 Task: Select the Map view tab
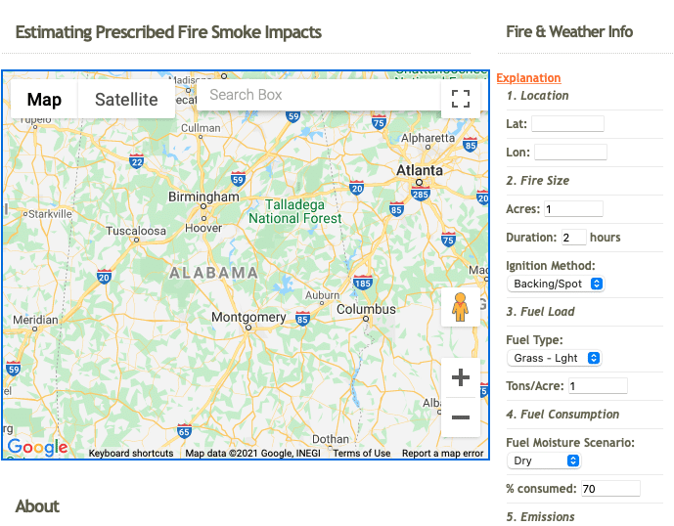pyautogui.click(x=44, y=100)
